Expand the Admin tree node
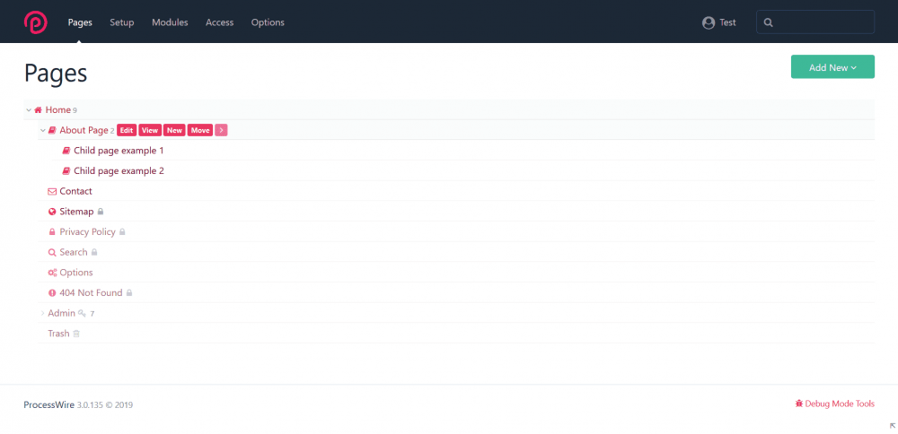 42,313
